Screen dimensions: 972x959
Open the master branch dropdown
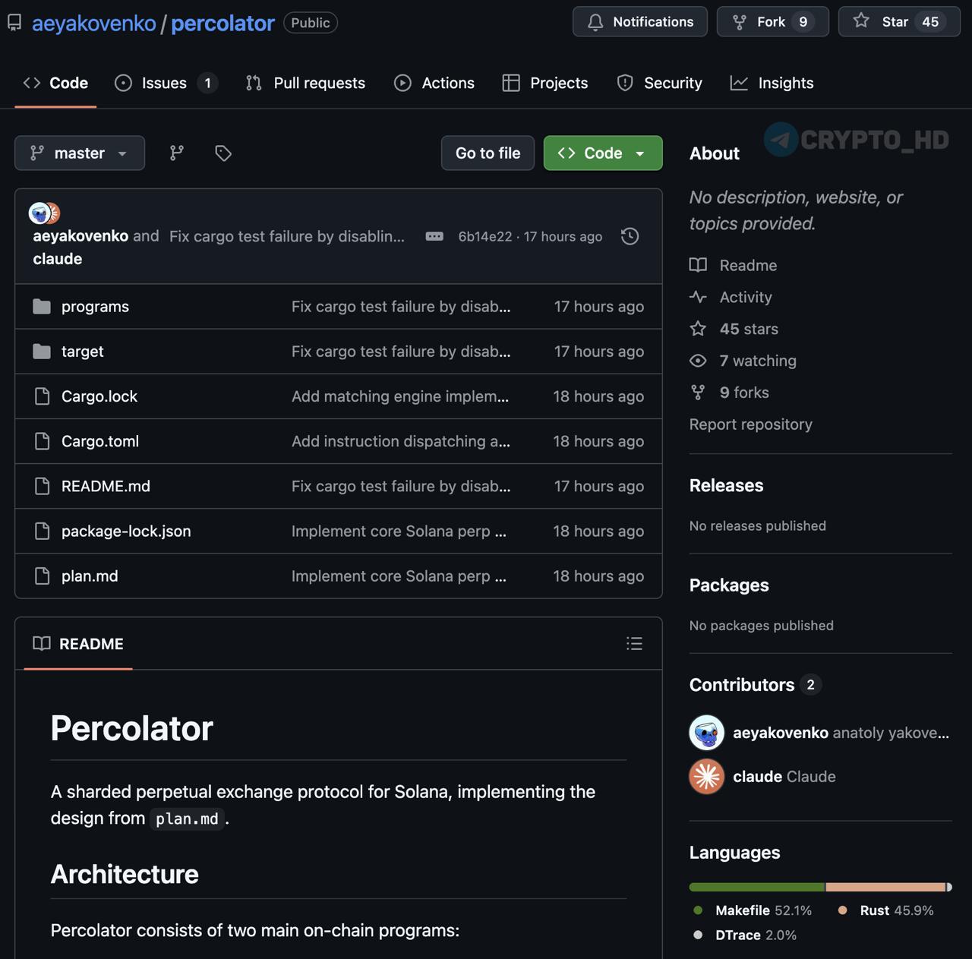pos(80,153)
